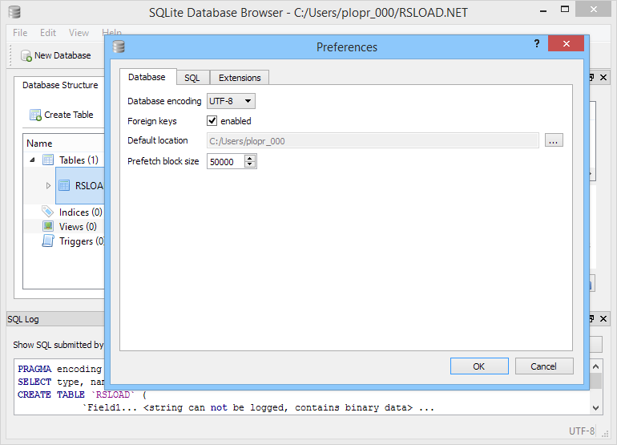Click the PRAGMA encoding log line
The width and height of the screenshot is (617, 445).
click(x=60, y=369)
